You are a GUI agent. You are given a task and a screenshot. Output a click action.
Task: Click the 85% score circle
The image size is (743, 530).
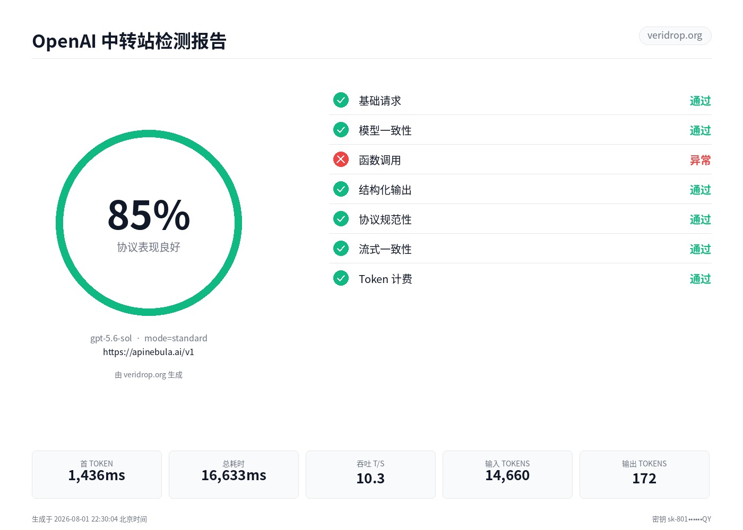149,223
